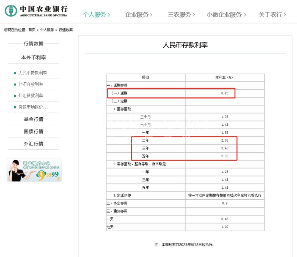297x257 pixels.
Task: Open the 个人服务 navigation menu
Action: tap(97, 15)
